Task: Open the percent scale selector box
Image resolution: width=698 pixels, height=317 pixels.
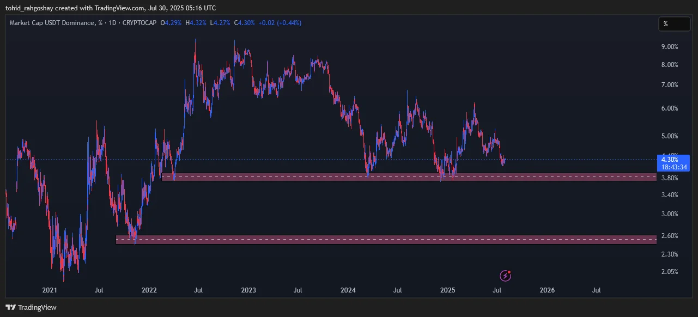Action: click(x=675, y=24)
